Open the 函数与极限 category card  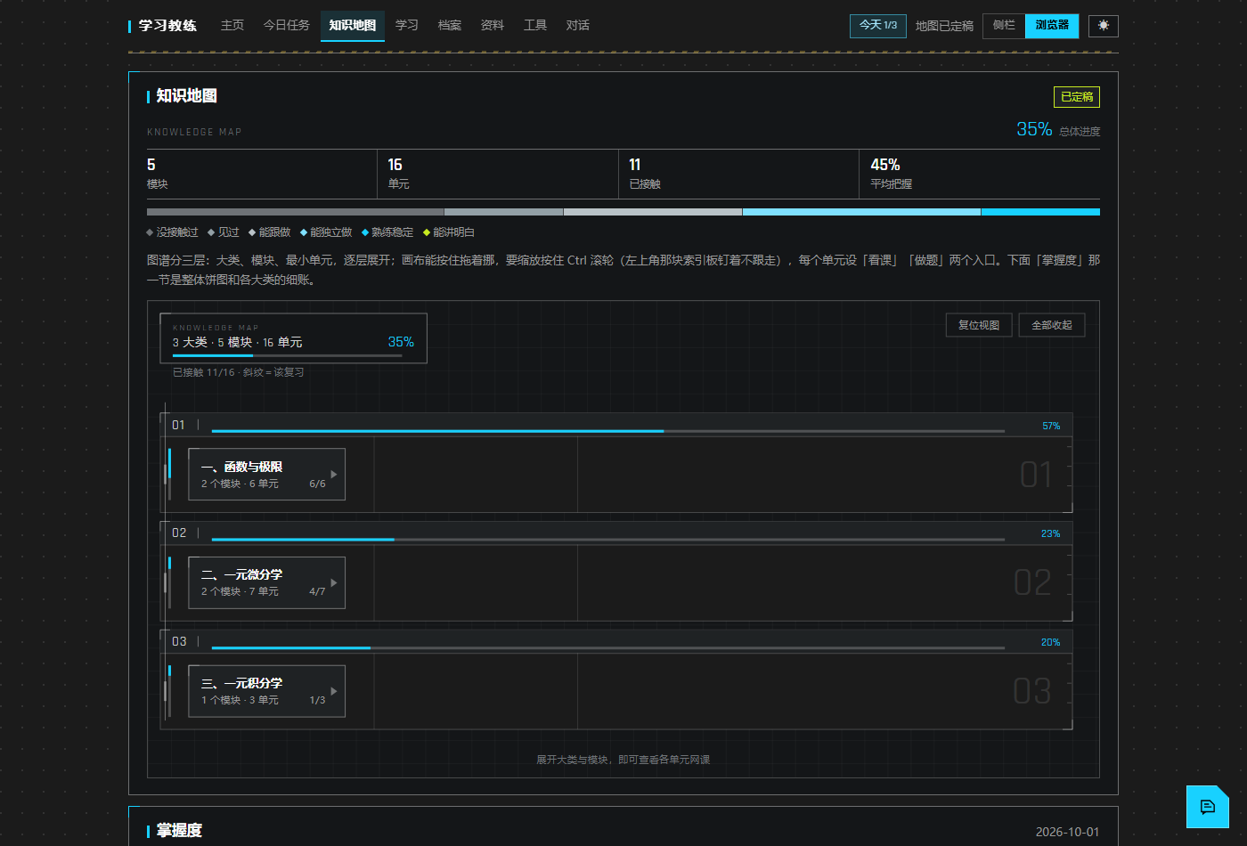266,475
